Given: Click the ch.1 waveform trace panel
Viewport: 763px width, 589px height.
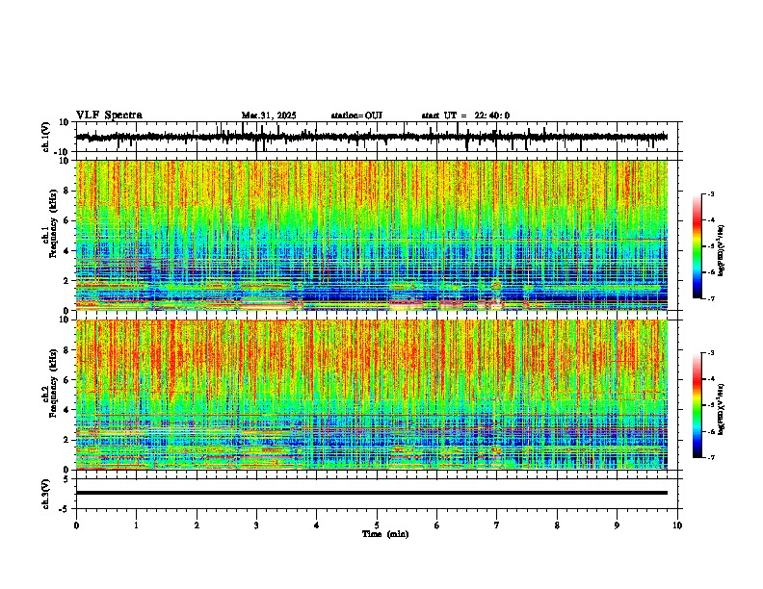Looking at the screenshot, I should pos(377,137).
